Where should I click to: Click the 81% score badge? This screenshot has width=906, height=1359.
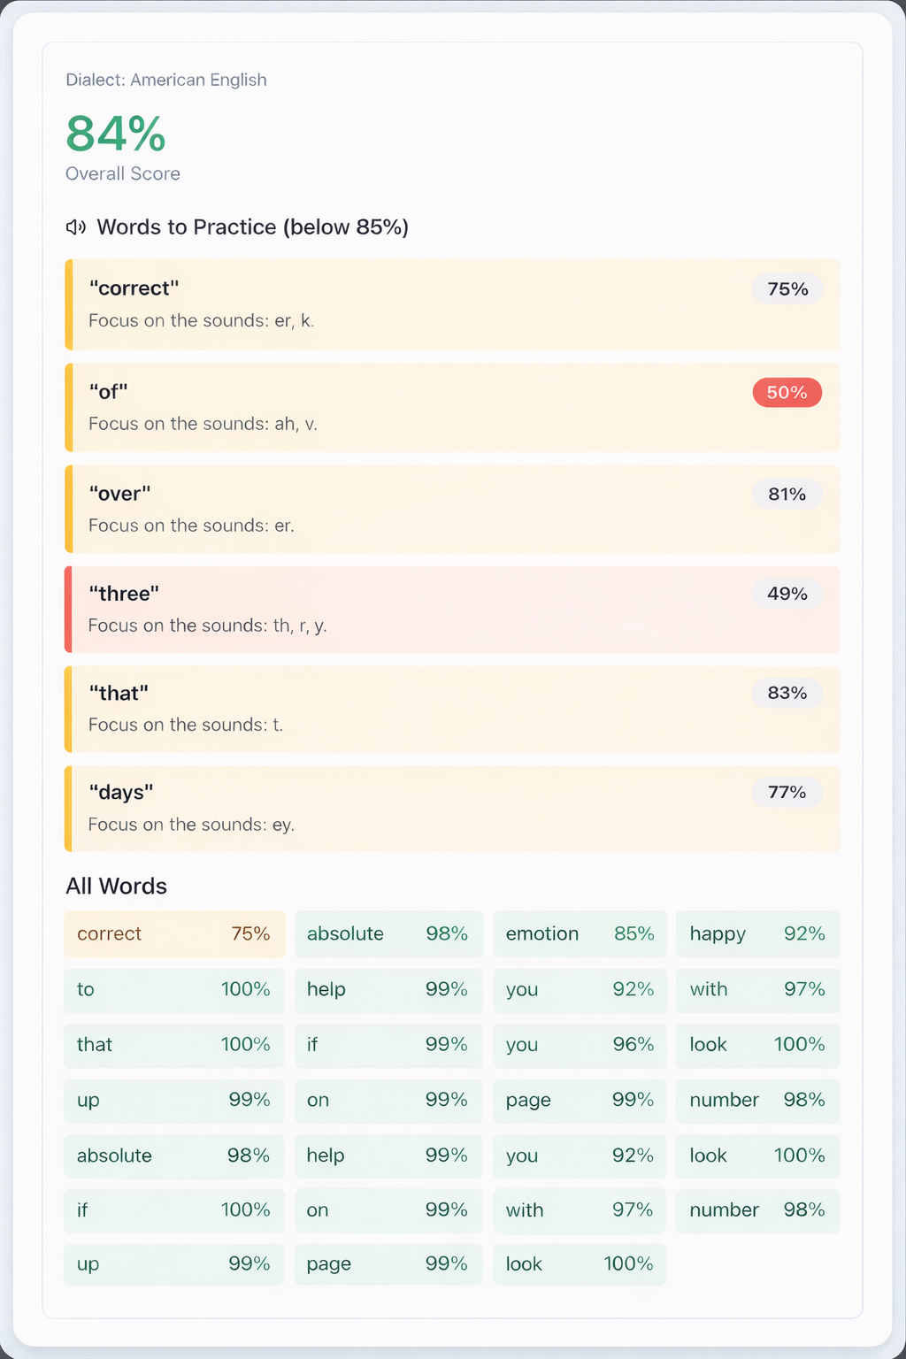click(787, 494)
